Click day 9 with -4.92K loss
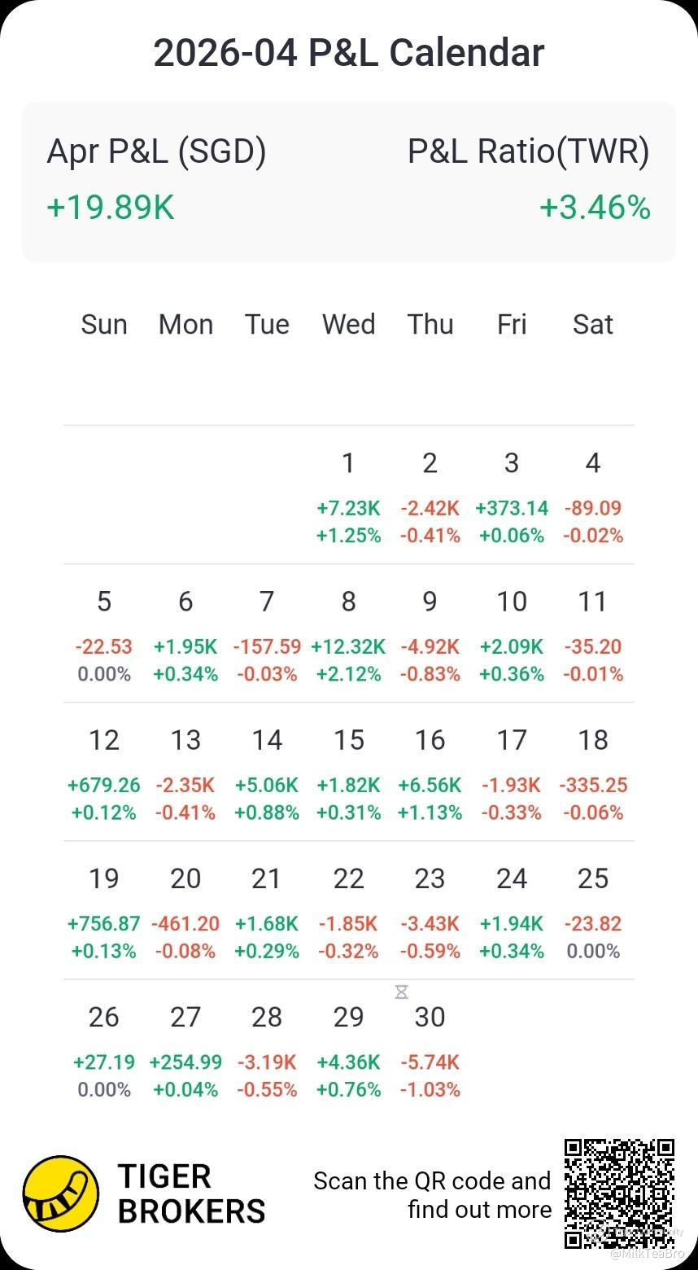Viewport: 698px width, 1270px height. pyautogui.click(x=430, y=635)
